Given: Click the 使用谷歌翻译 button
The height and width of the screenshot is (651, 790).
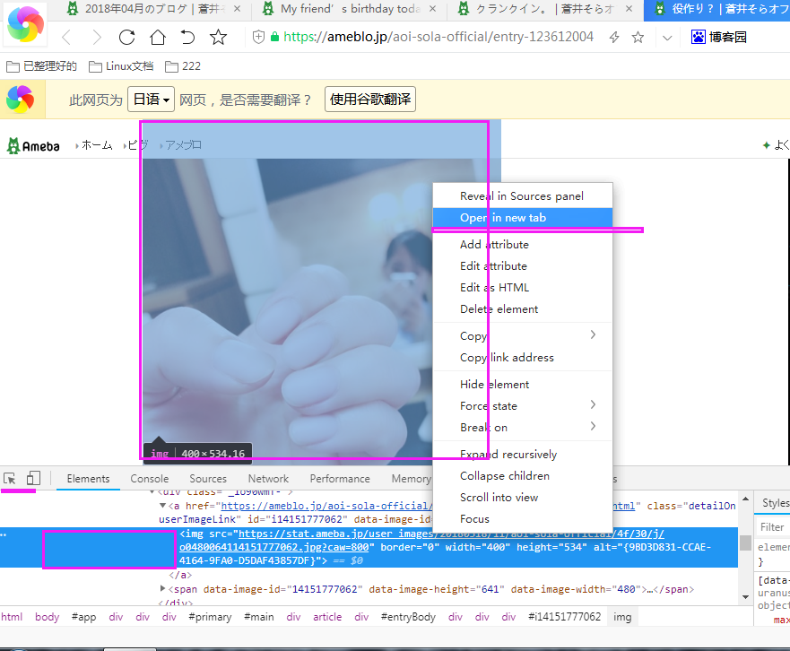Looking at the screenshot, I should click(370, 100).
